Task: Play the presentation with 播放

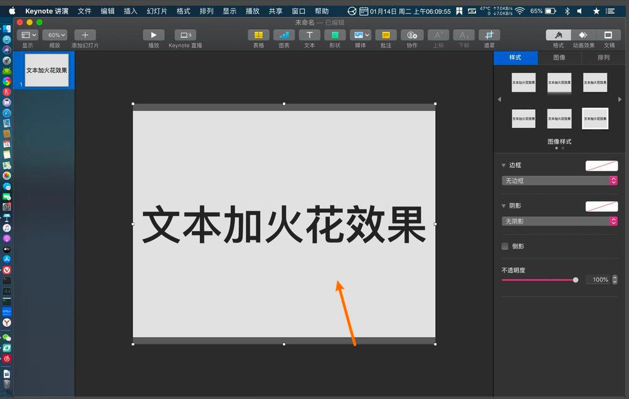Action: (153, 34)
